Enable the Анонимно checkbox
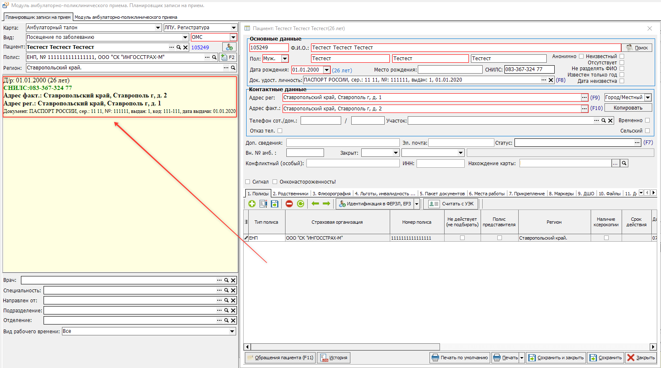661x368 pixels. coord(581,56)
